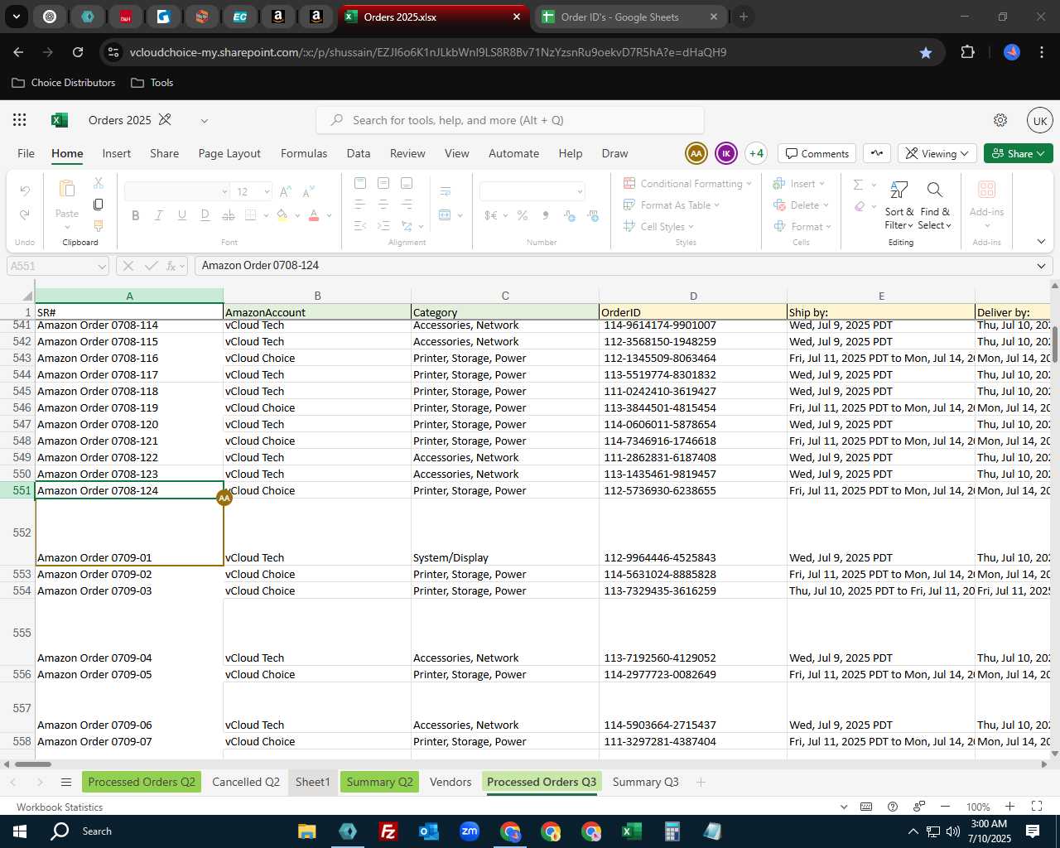
Task: Expand Format As Table menu
Action: tap(672, 205)
